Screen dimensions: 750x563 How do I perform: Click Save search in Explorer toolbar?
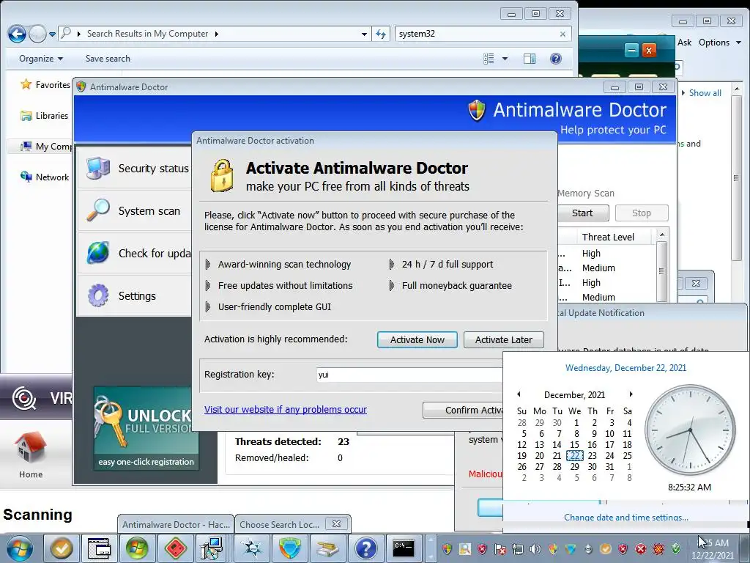108,59
